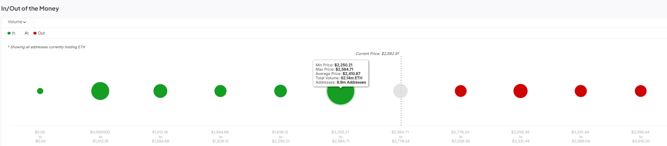Click the $3,598.04 to $4,816.30 axis label
Screen dimensions: 667x146
click(640, 137)
